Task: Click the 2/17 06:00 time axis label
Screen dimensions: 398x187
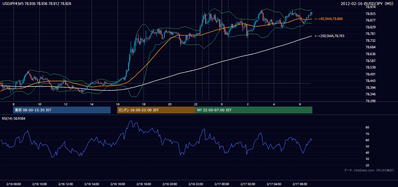Action: tap(300, 184)
